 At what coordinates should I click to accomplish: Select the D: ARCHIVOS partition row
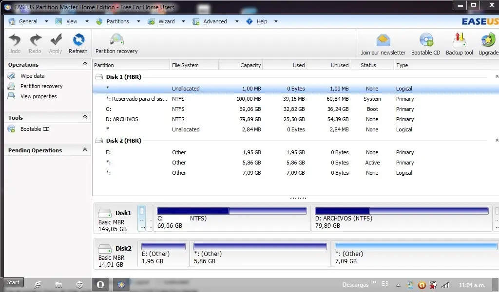(x=296, y=119)
